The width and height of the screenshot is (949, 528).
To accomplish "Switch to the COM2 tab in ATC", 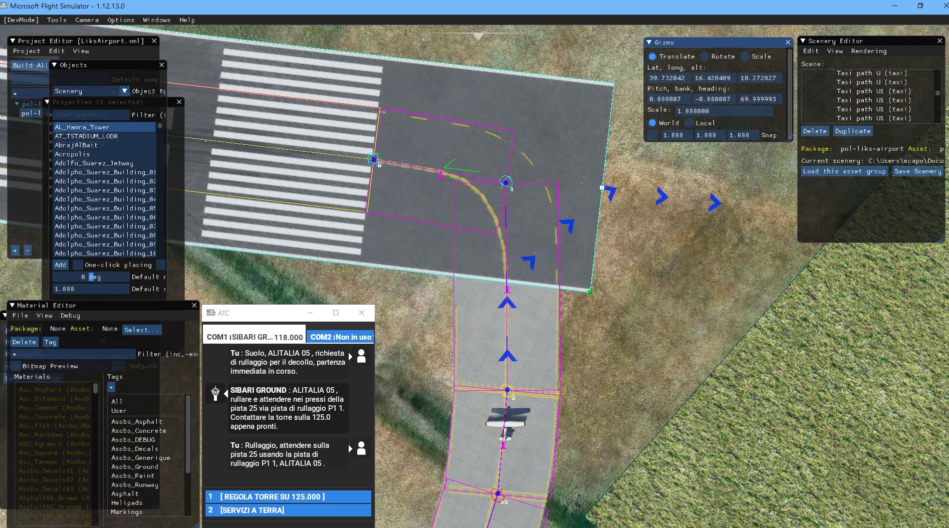I will pos(341,337).
